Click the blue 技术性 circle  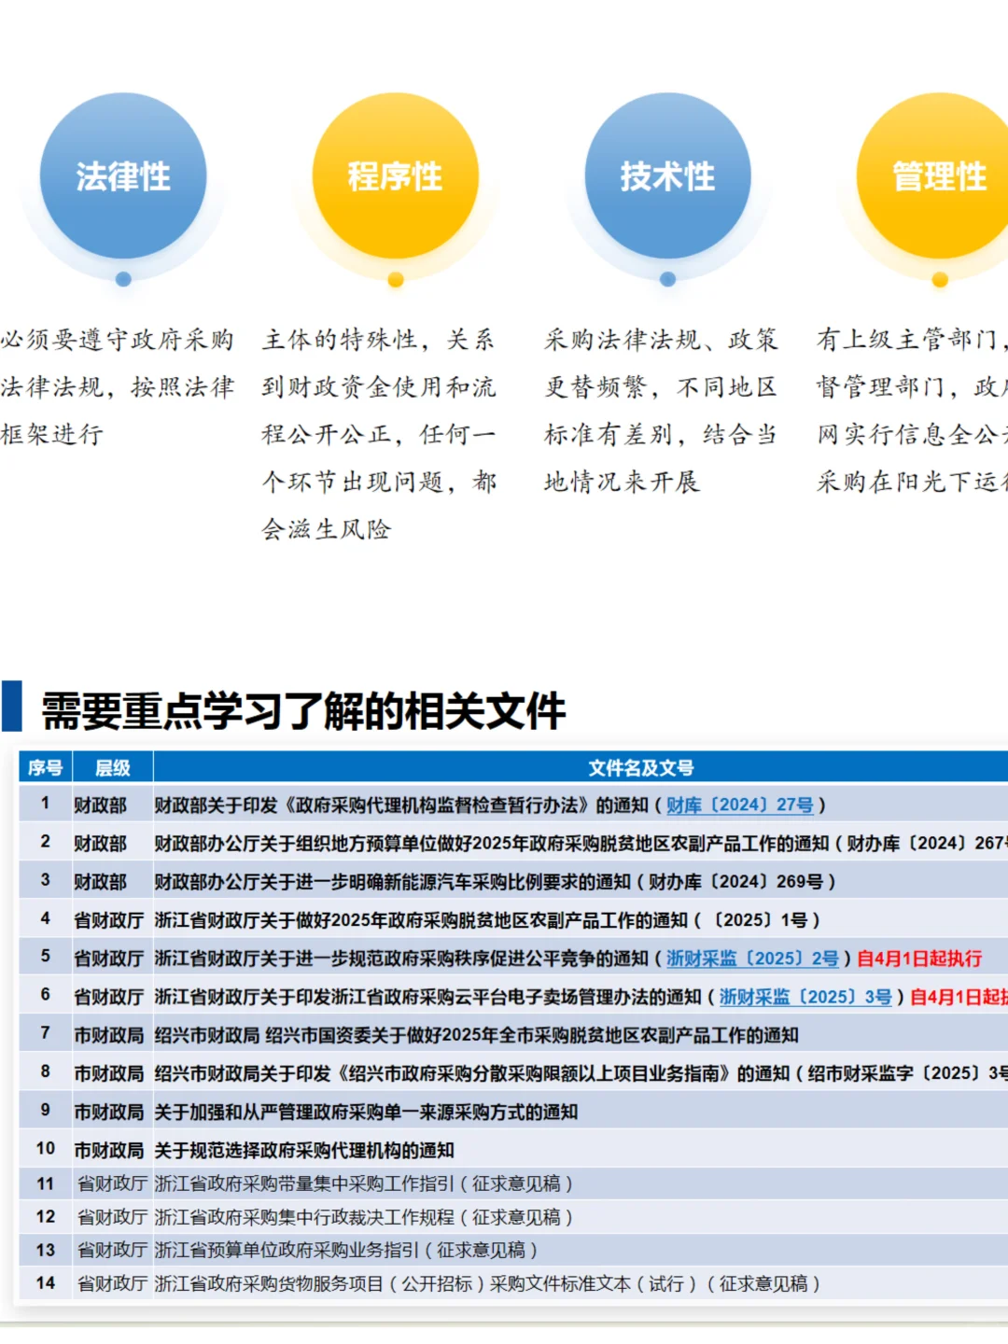click(x=667, y=175)
